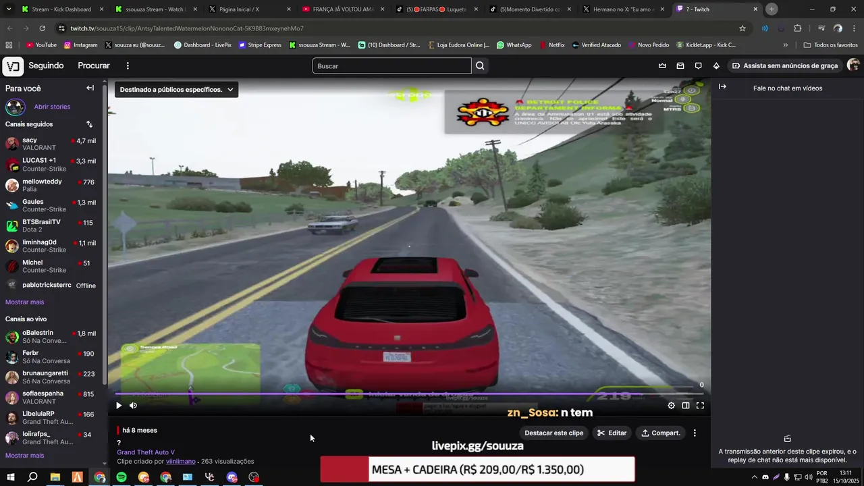The image size is (864, 486).
Task: Expand the tab search dropdown arrow
Action: coord(9,9)
